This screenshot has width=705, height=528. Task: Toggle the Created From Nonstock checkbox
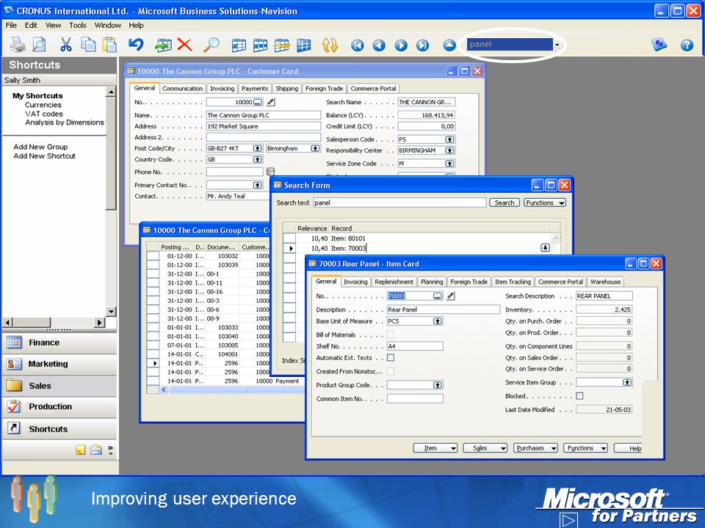(x=391, y=371)
